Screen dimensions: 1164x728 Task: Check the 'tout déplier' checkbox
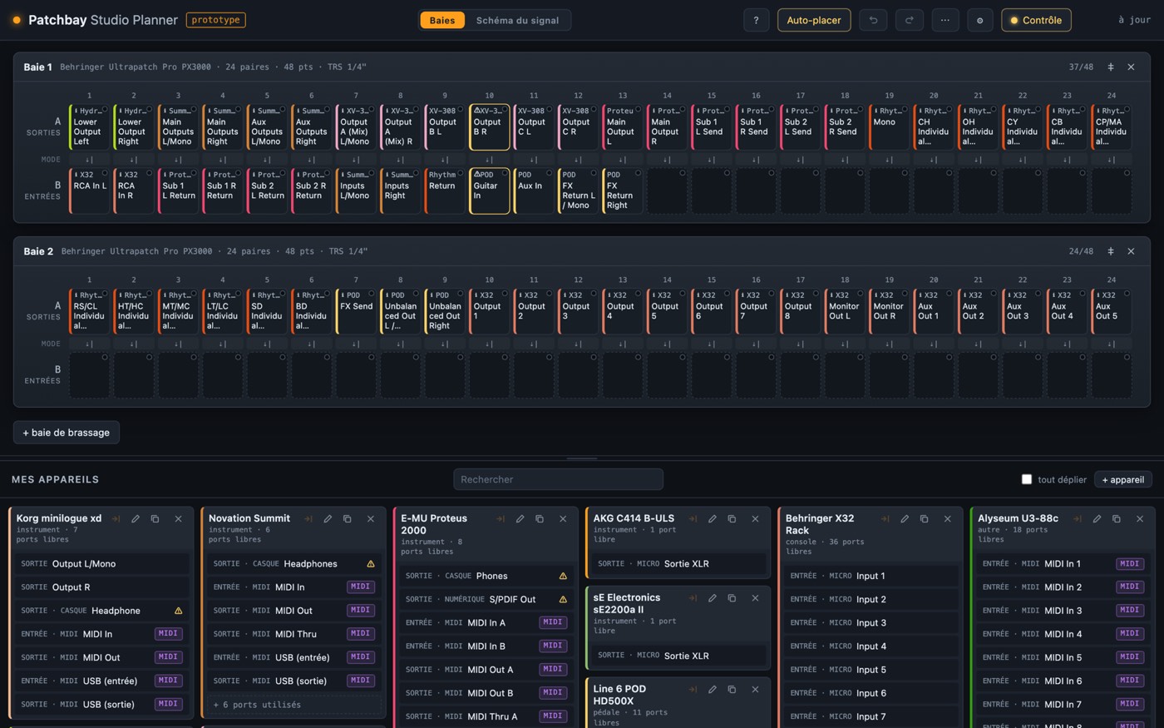pos(1027,479)
